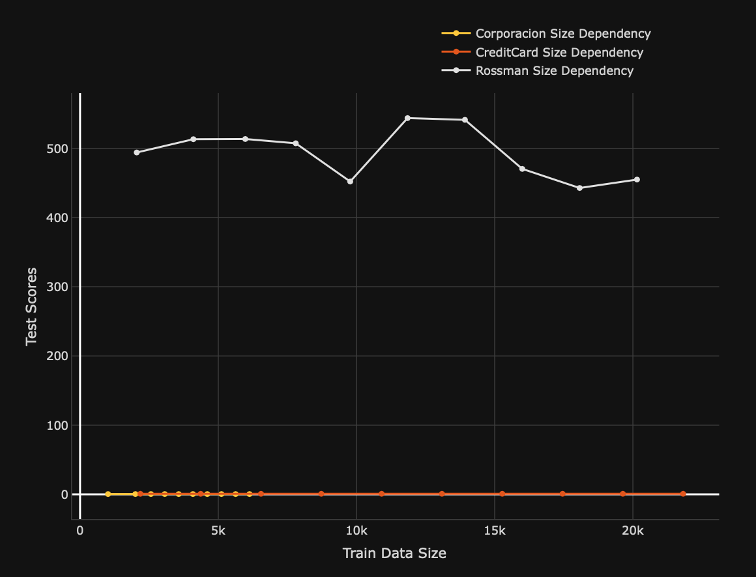Viewport: 756px width, 577px height.
Task: Select the Rossman peak data point near 12k
Action: [409, 118]
